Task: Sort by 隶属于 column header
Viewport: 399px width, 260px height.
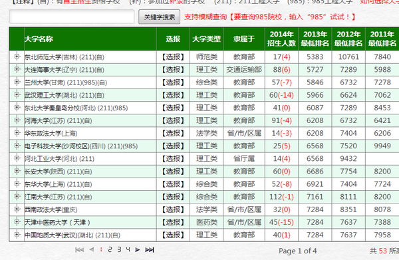Action: coord(244,39)
